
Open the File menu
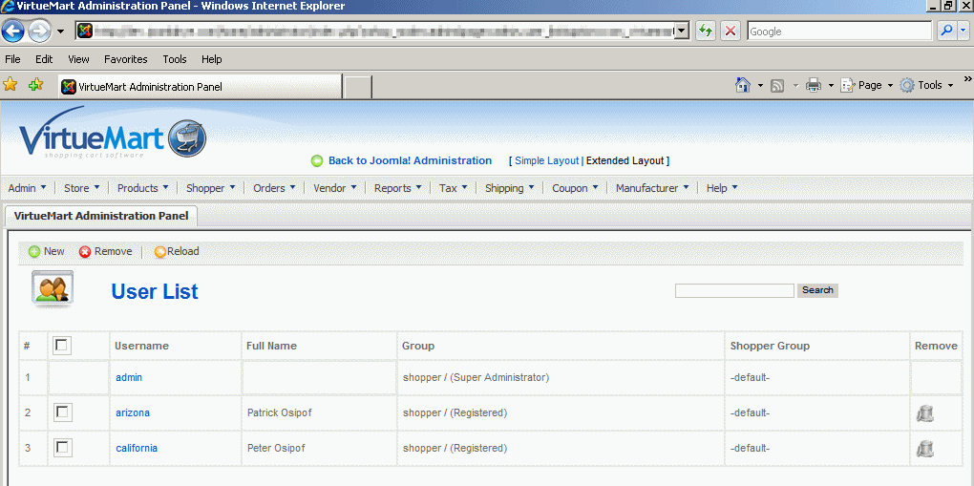[12, 59]
